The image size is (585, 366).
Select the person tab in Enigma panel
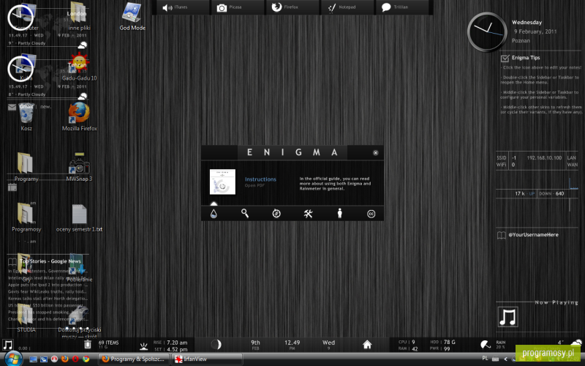point(339,213)
